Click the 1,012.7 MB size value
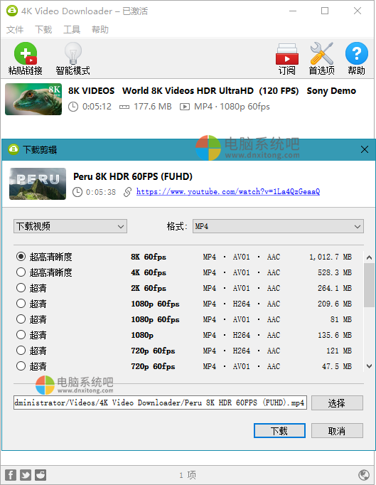This screenshot has width=376, height=485. tap(331, 257)
